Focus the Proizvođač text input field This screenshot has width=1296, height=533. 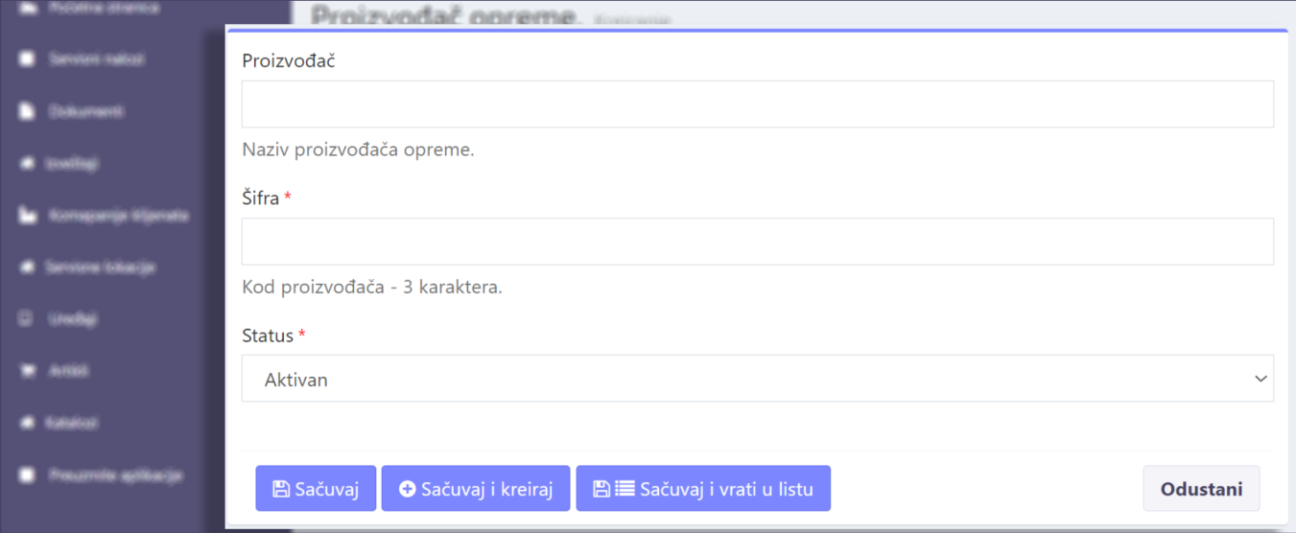point(756,104)
